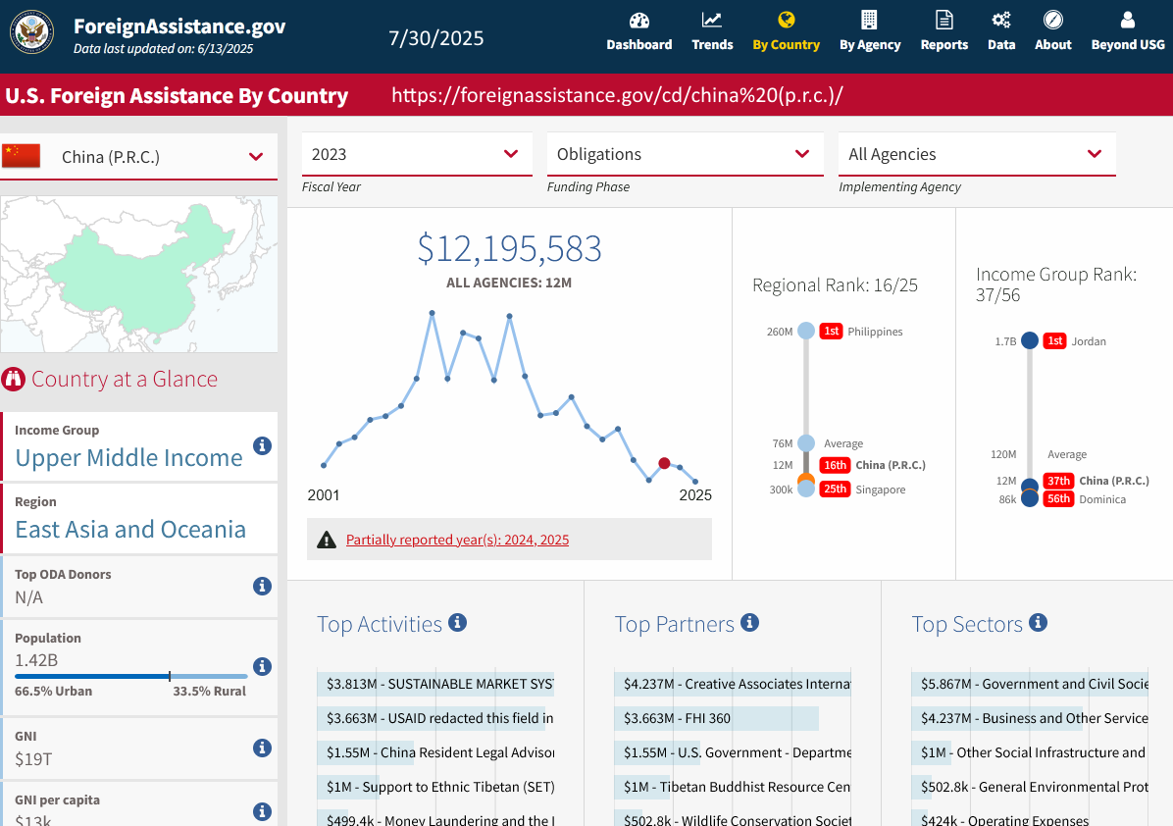Click the Upper Middle Income value
The height and width of the screenshot is (826, 1173).
pos(128,458)
